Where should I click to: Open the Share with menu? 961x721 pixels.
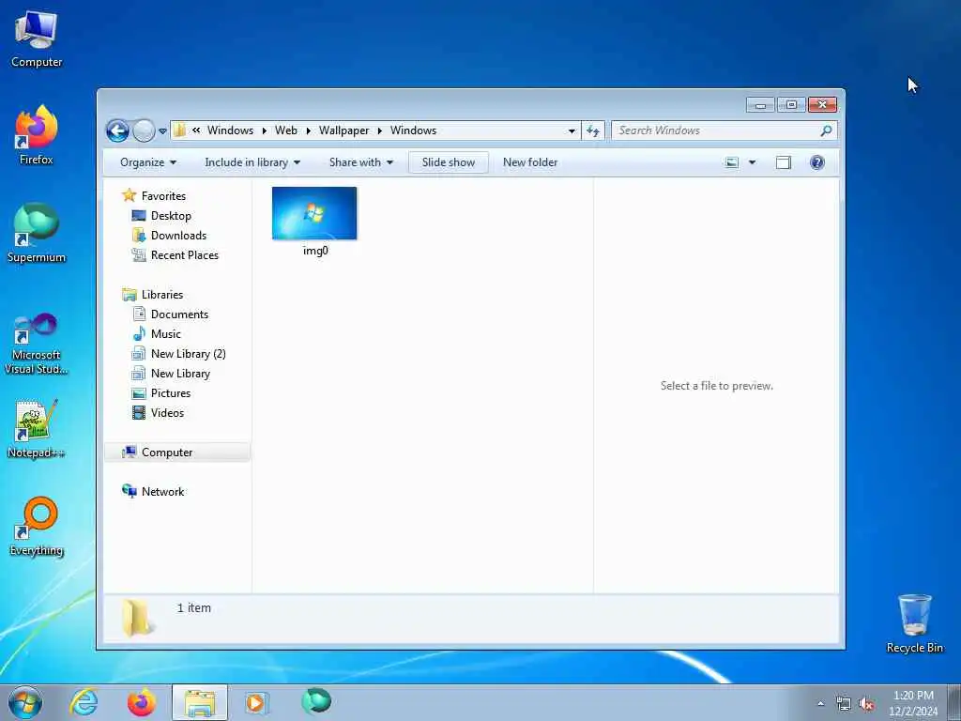tap(360, 162)
